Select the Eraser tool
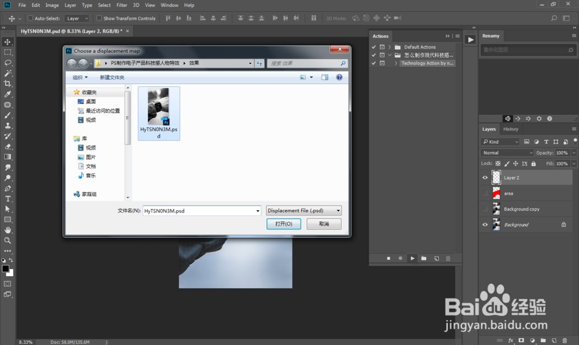 [8, 146]
